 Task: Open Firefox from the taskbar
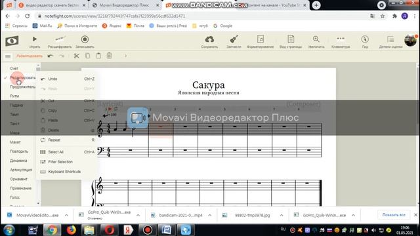(x=71, y=230)
